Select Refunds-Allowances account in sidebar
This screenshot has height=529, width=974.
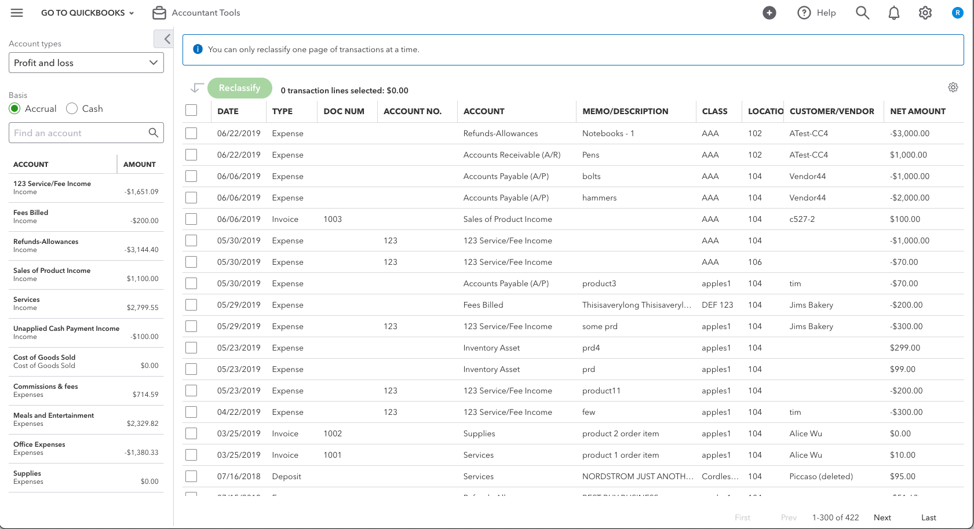(86, 246)
